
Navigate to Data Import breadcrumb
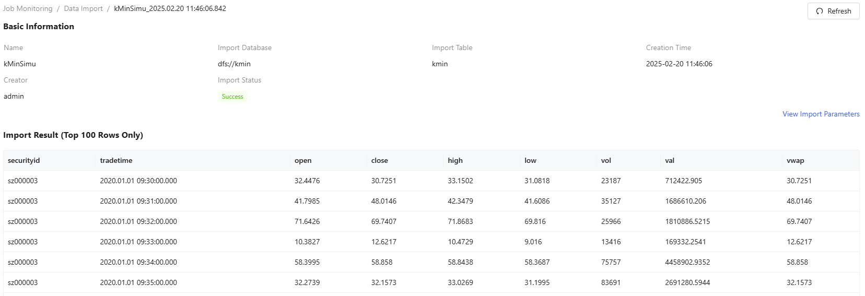click(x=83, y=8)
